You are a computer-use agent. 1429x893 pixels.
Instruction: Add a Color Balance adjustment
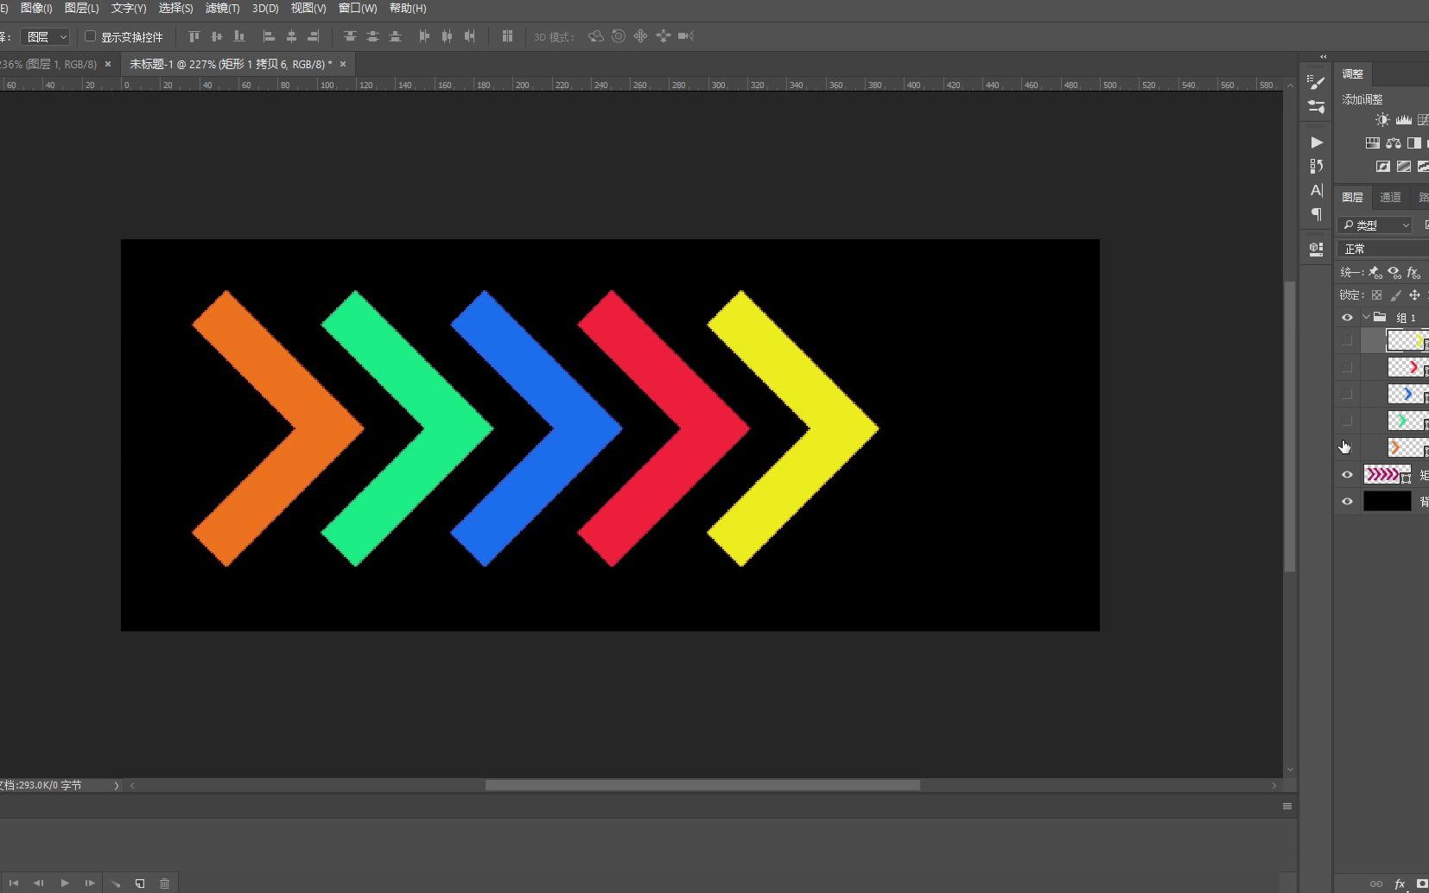[1393, 143]
